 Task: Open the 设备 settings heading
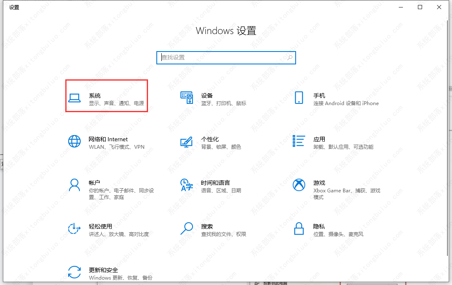click(x=207, y=96)
